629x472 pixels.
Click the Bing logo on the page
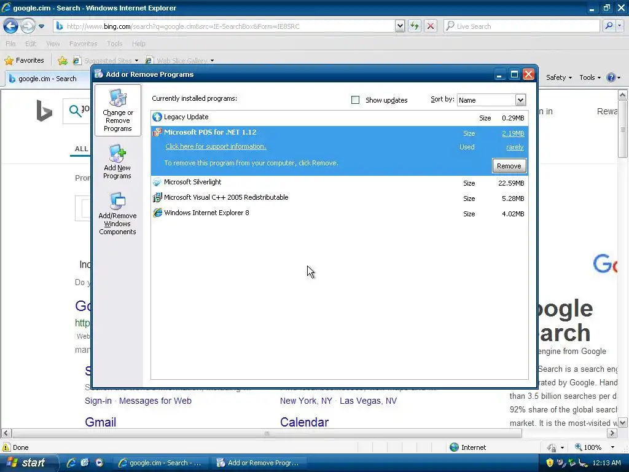44,111
